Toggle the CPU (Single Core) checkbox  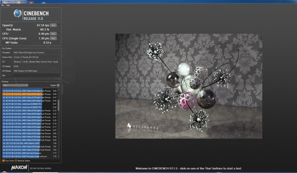click(59, 38)
